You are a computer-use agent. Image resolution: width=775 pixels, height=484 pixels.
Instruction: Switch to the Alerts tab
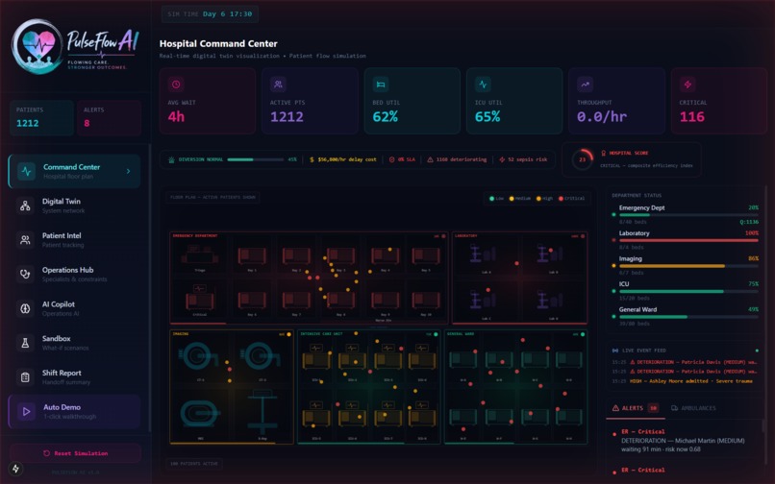(636, 408)
